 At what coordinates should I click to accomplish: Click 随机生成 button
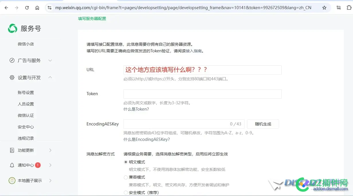coord(263,124)
